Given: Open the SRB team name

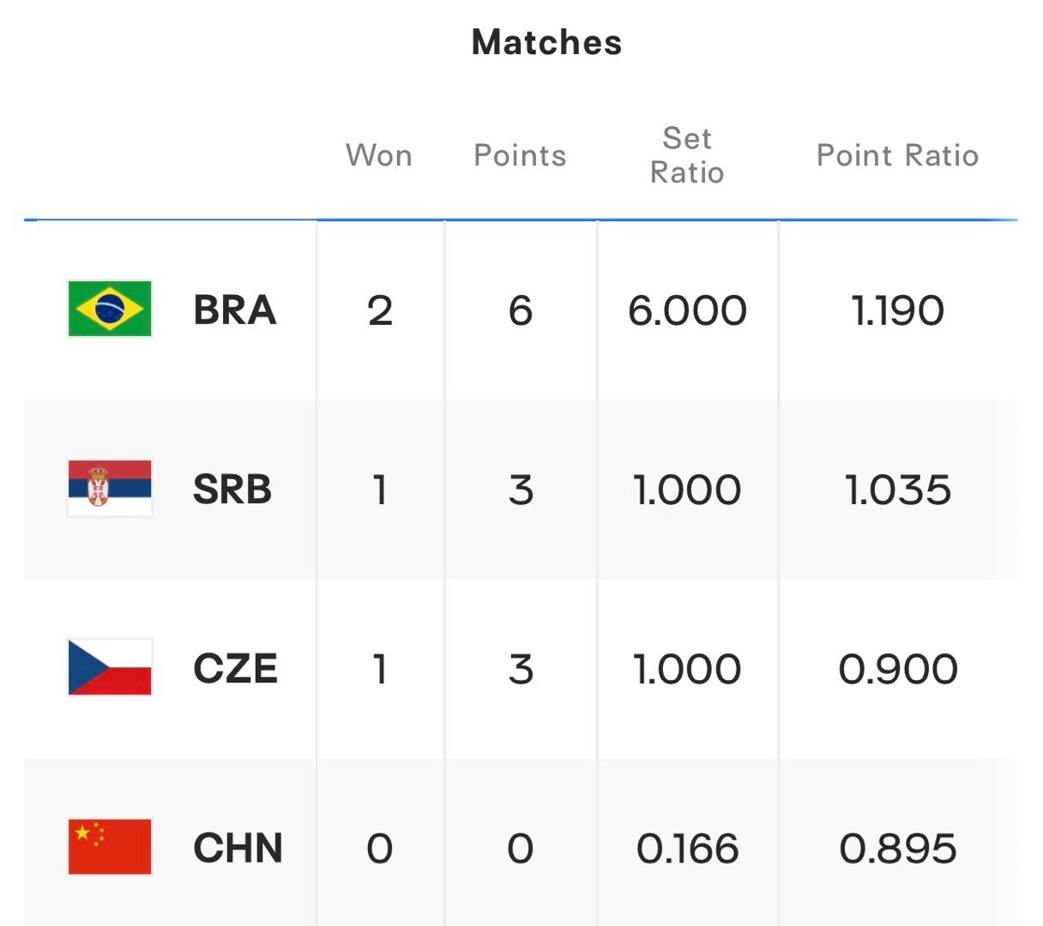Looking at the screenshot, I should pyautogui.click(x=232, y=490).
